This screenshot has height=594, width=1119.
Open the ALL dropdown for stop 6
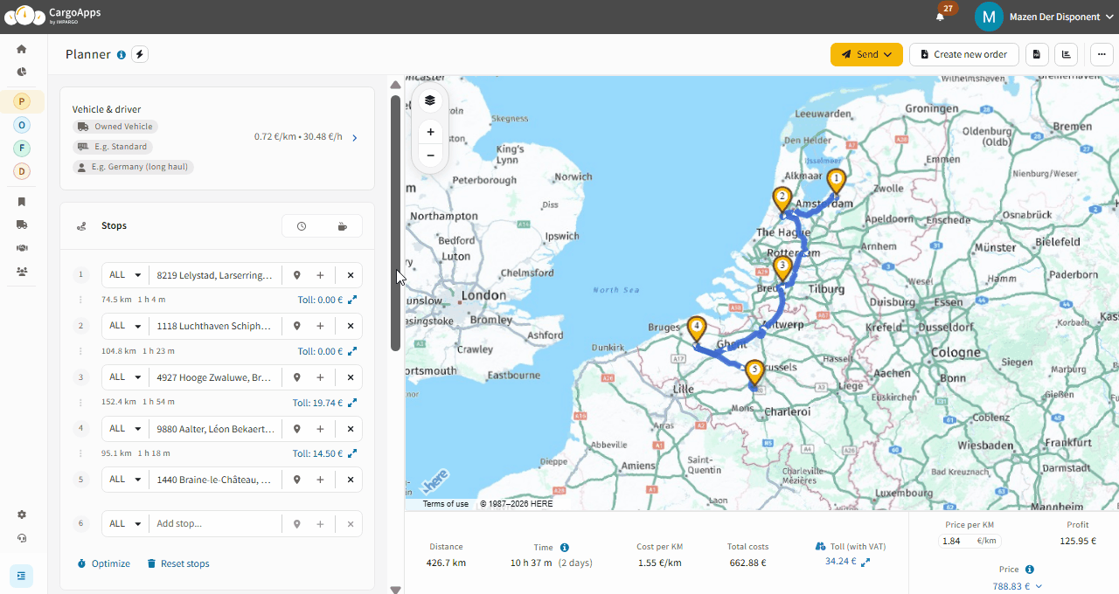click(126, 523)
